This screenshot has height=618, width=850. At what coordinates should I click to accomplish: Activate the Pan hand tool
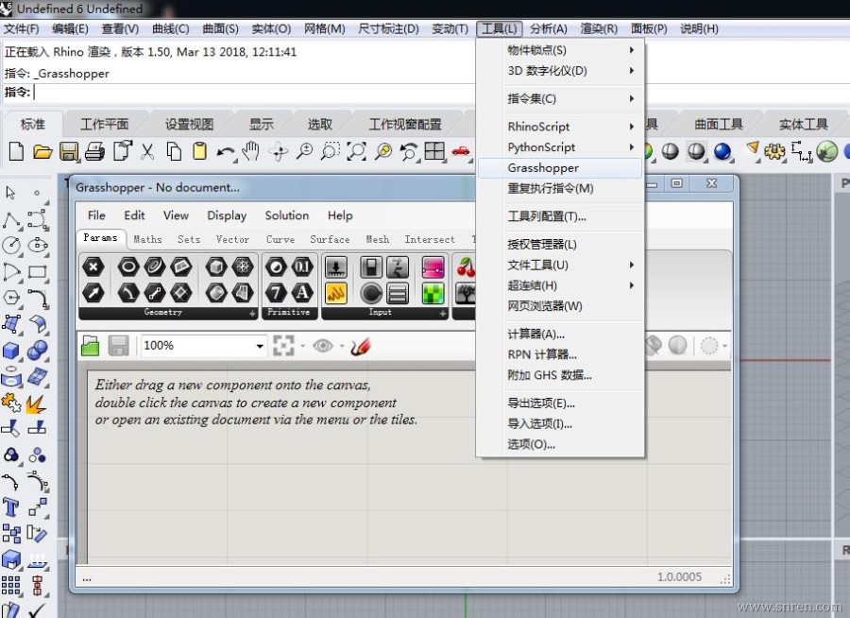250,151
